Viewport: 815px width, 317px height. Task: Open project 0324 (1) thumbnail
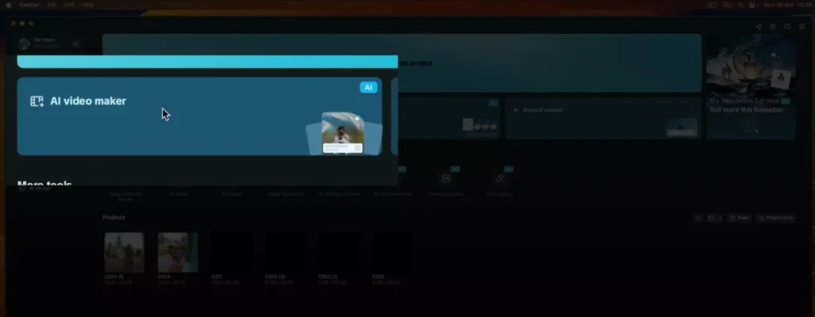click(x=124, y=252)
